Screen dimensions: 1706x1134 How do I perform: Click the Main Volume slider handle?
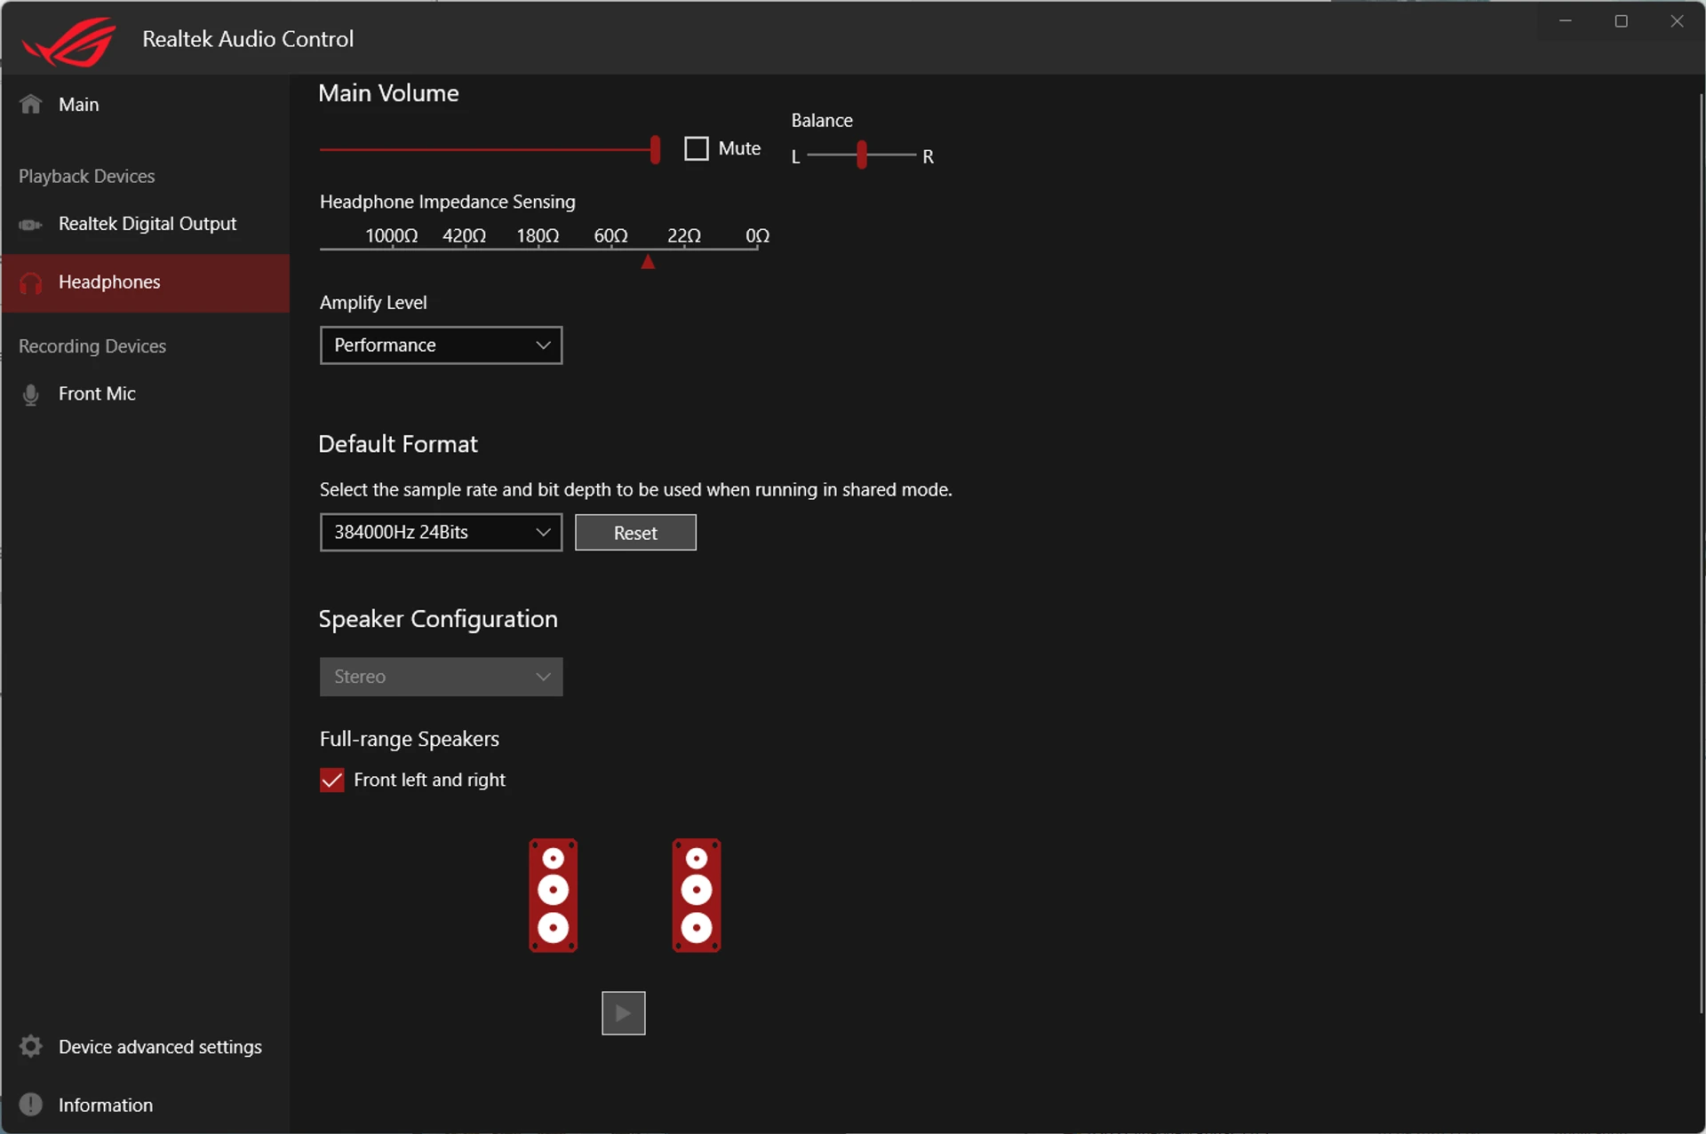(x=655, y=149)
